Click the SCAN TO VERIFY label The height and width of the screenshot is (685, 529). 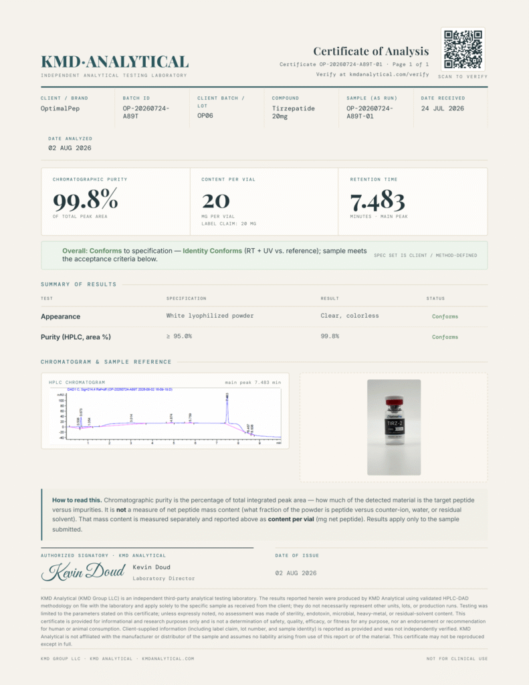[x=463, y=77]
